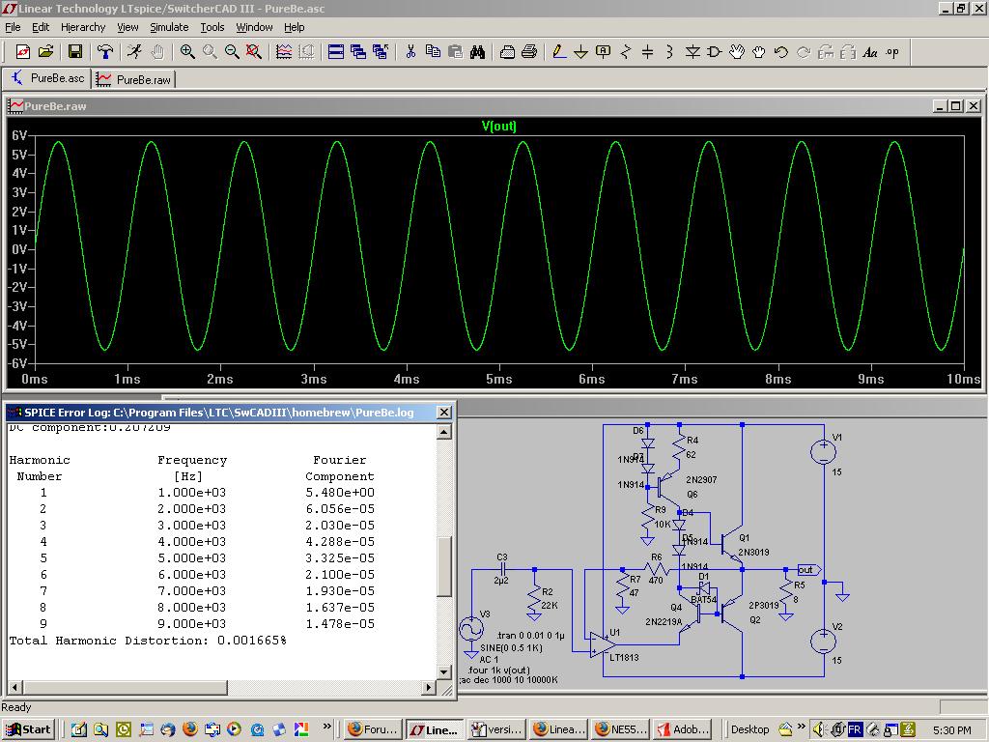Click the V(out) trace label

click(x=498, y=127)
